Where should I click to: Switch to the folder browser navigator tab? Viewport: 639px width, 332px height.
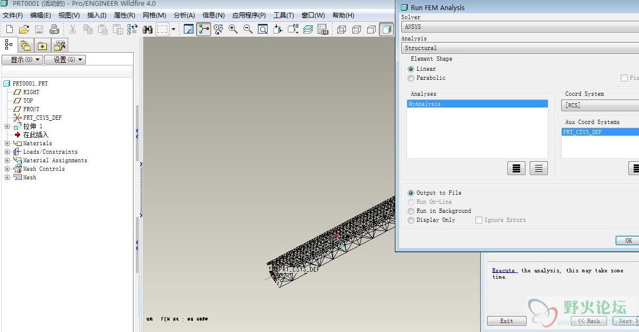click(25, 46)
